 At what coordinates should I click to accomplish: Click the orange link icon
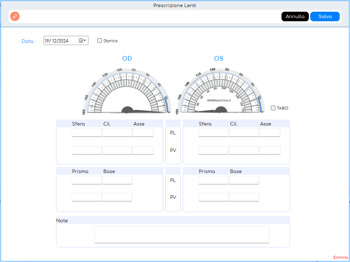15,16
